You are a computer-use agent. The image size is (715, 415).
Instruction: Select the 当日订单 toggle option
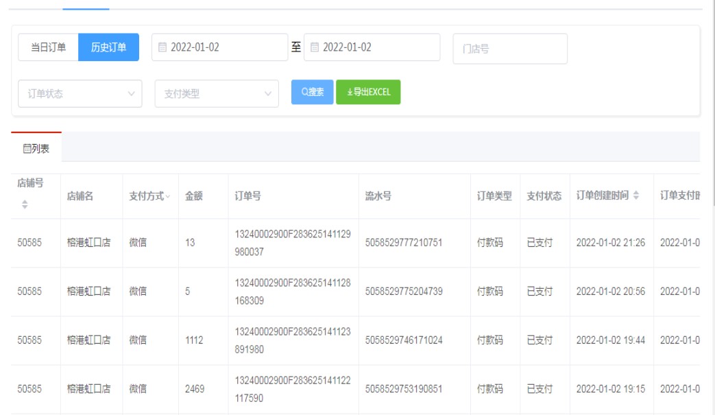coord(48,47)
